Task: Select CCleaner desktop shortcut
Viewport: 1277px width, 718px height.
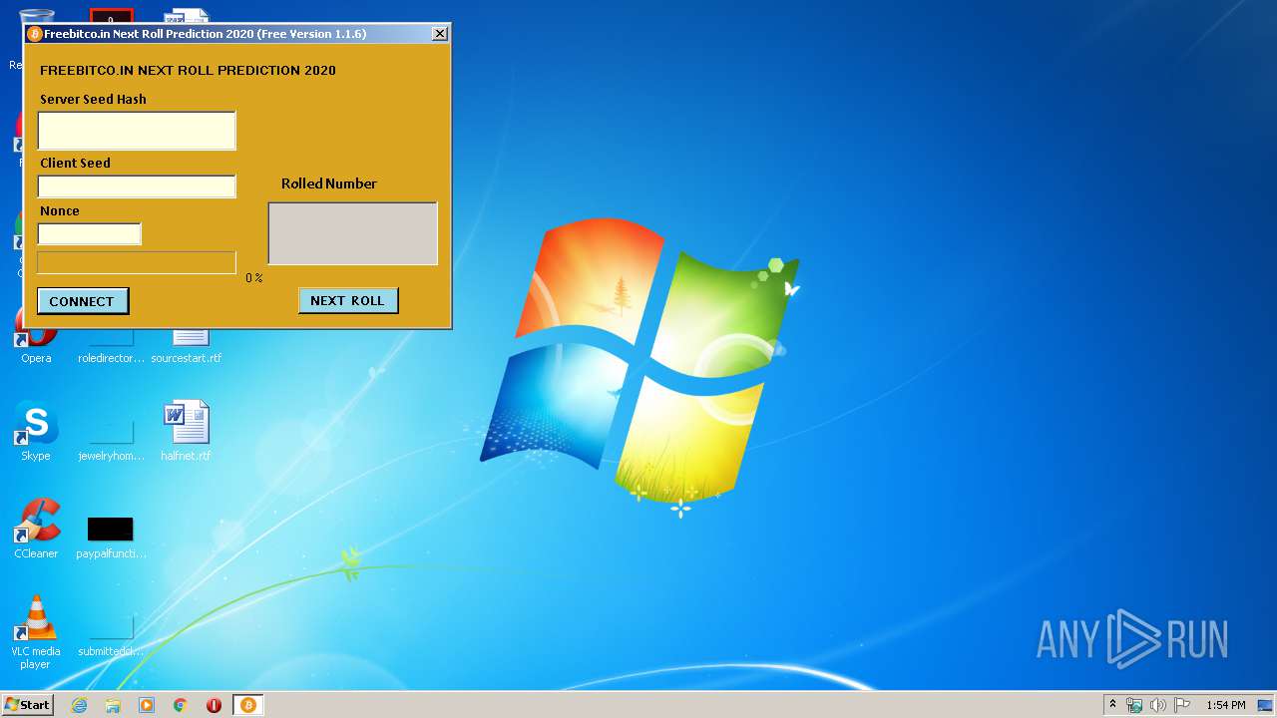Action: (36, 529)
